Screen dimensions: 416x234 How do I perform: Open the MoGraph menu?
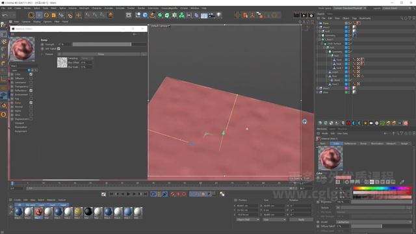[x=84, y=8]
